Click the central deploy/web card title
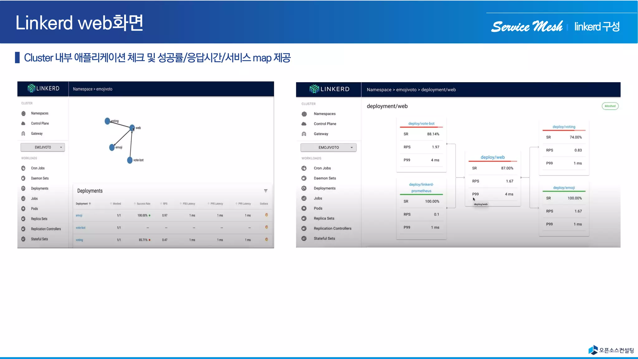The height and width of the screenshot is (359, 638). 493,157
